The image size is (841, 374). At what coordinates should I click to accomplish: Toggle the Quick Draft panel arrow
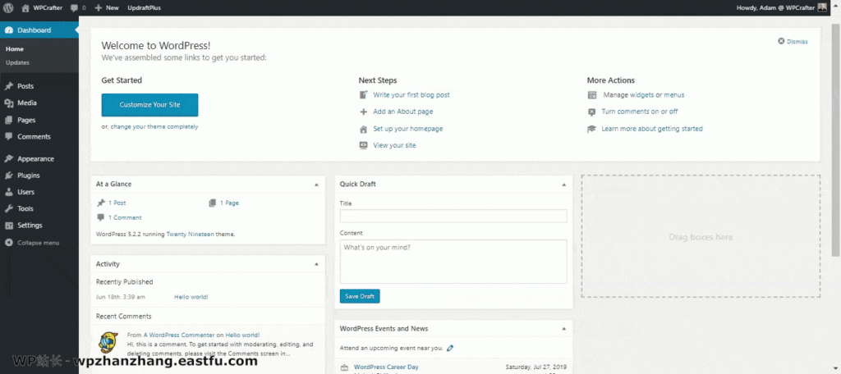tap(563, 185)
